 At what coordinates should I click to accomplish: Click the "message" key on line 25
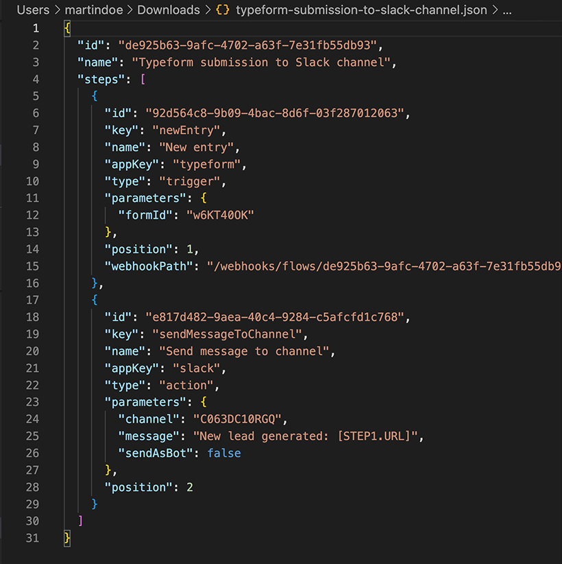(x=149, y=436)
